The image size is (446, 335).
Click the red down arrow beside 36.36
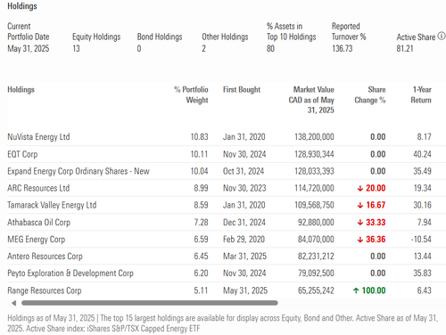tap(360, 240)
